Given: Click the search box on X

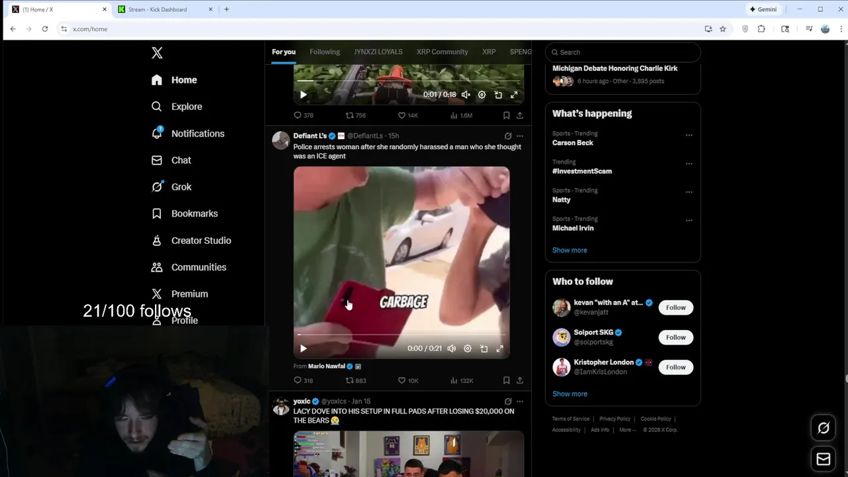Looking at the screenshot, I should point(623,52).
